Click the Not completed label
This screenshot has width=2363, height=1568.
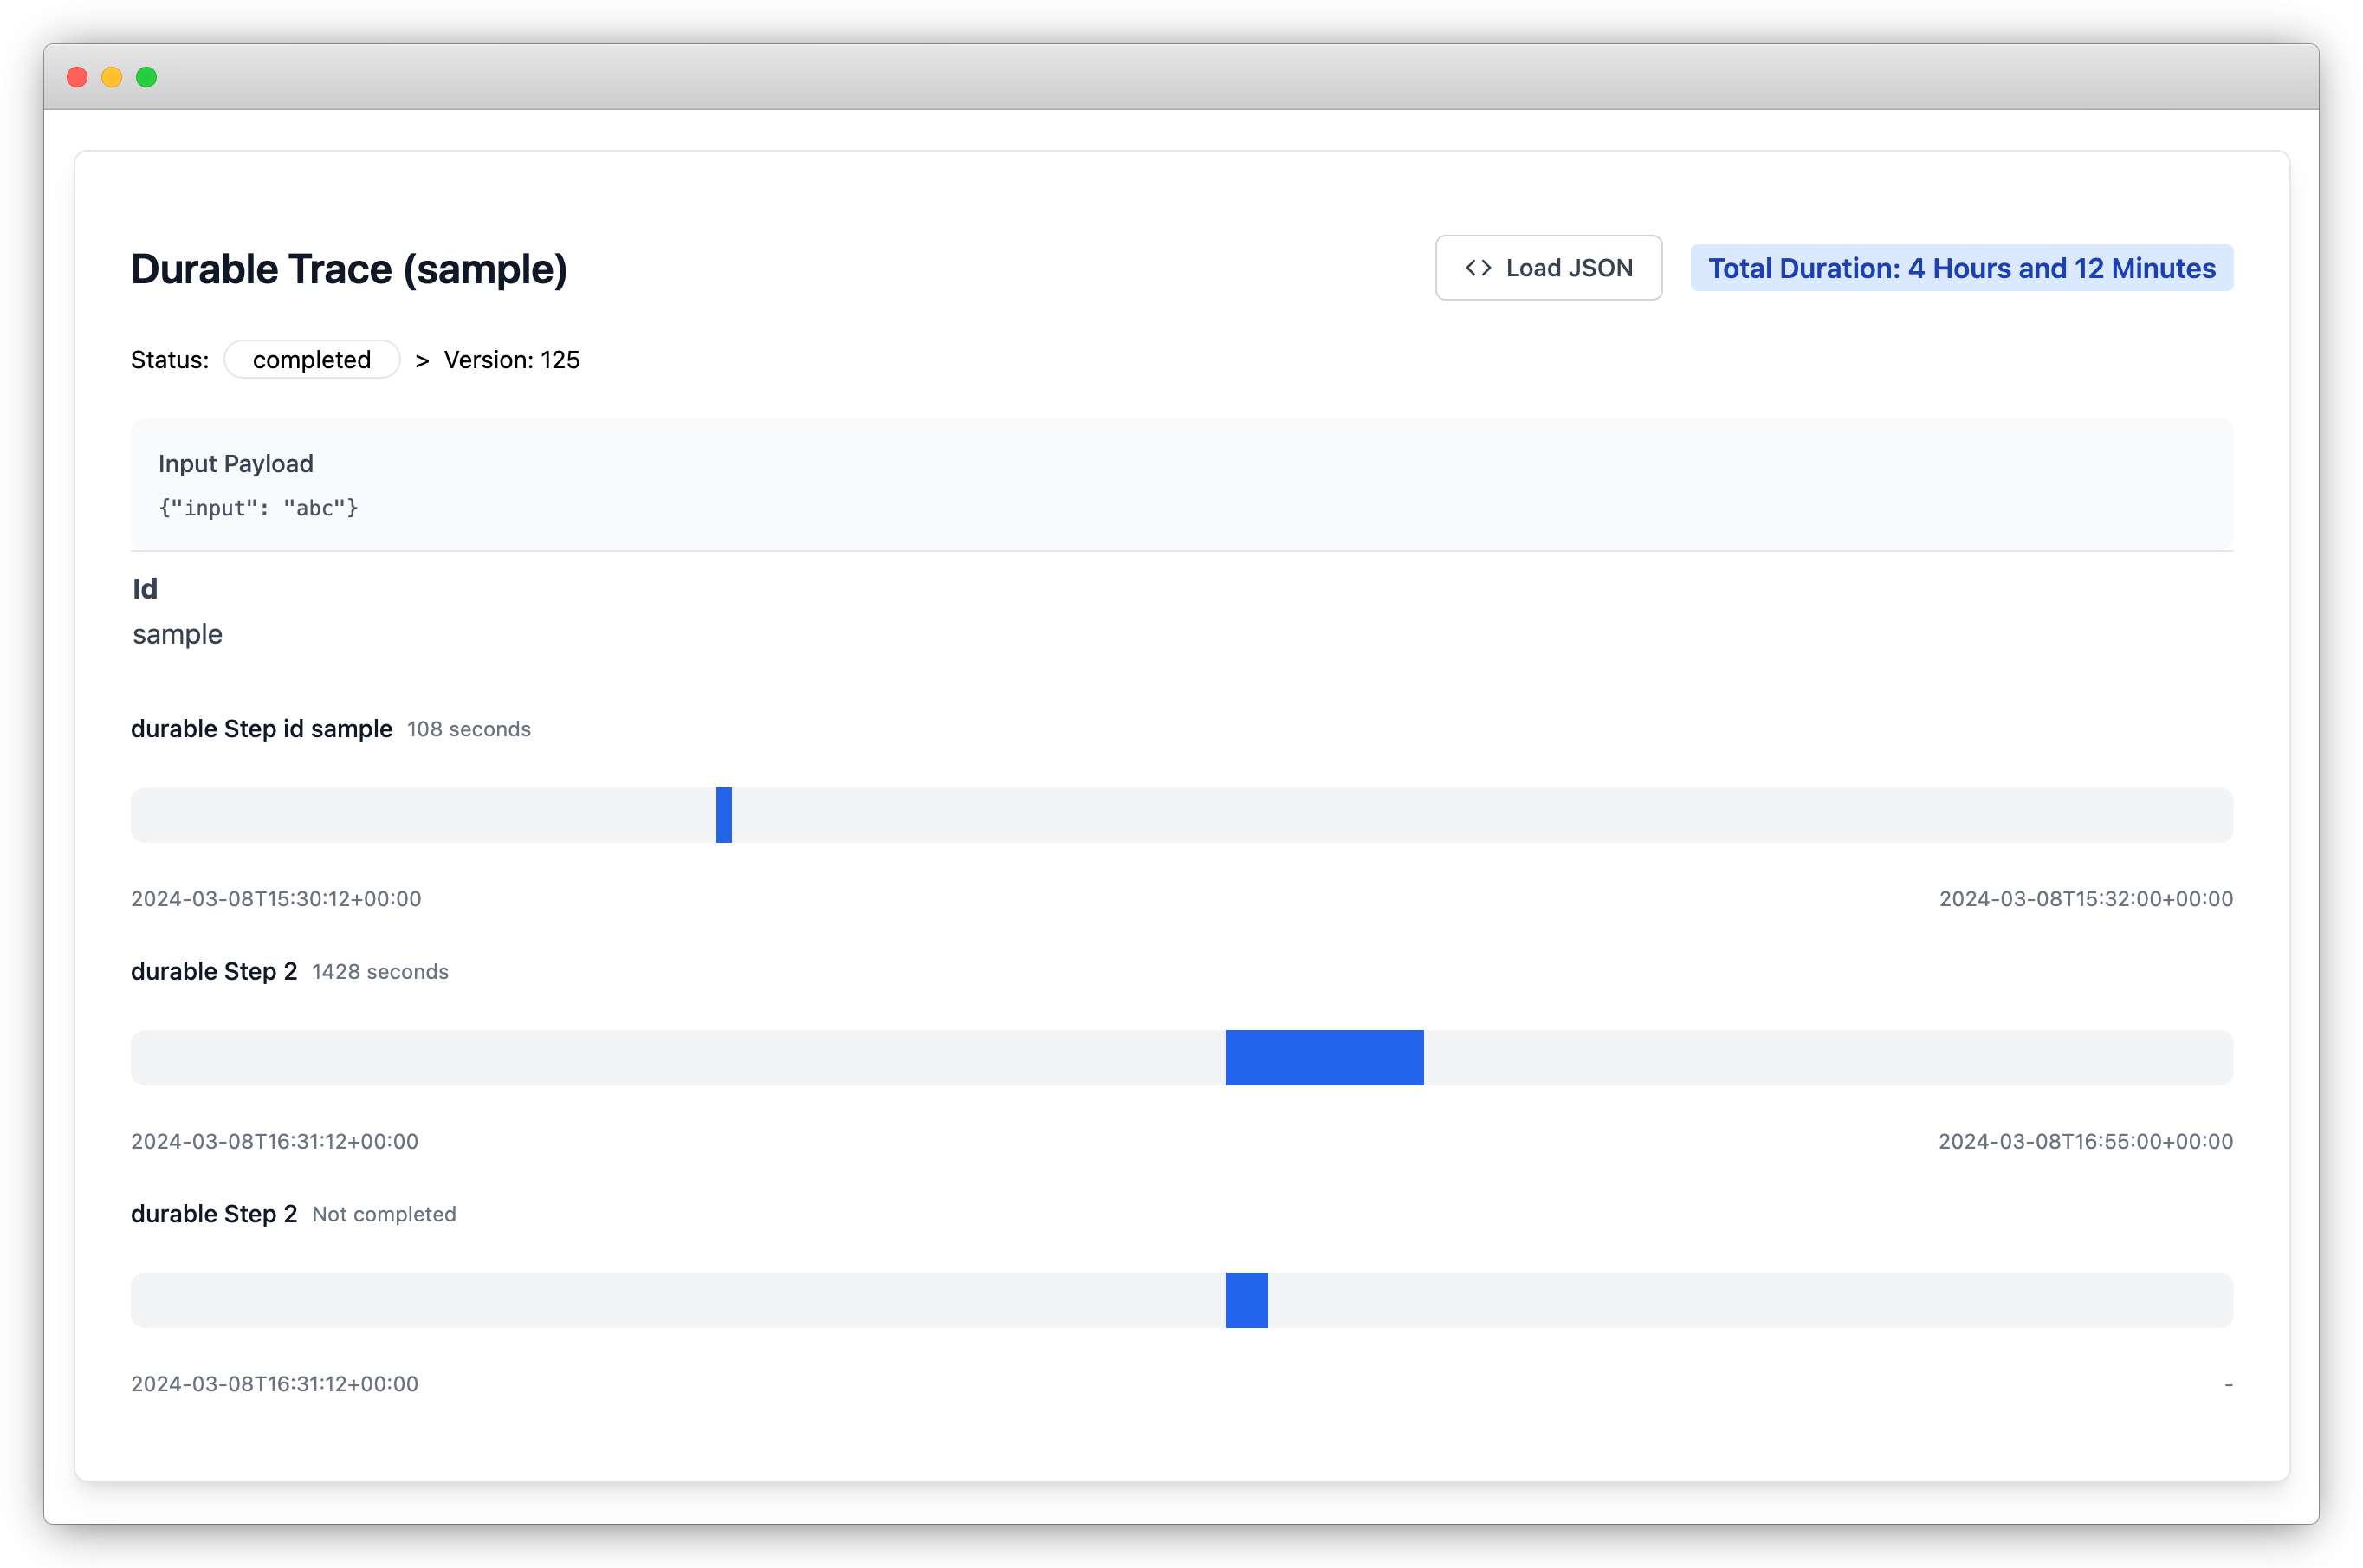[384, 1214]
